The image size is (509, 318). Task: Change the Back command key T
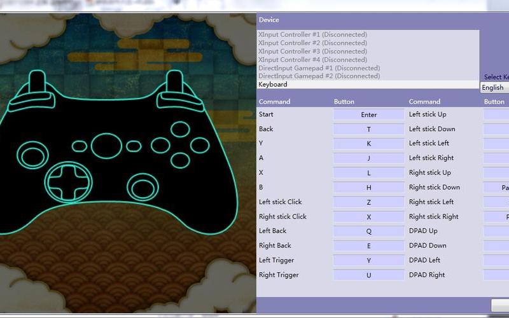tap(368, 130)
